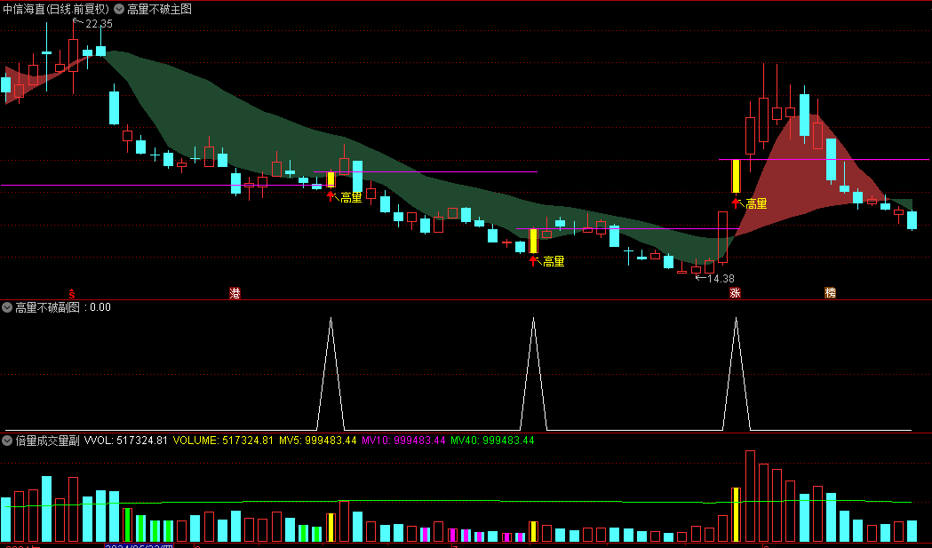The image size is (932, 548).
Task: Select the middle yellow high-volume candle
Action: [x=534, y=241]
